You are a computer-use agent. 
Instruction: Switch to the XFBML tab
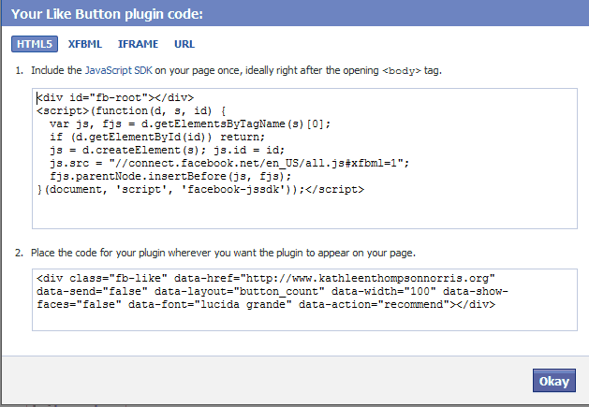(85, 44)
